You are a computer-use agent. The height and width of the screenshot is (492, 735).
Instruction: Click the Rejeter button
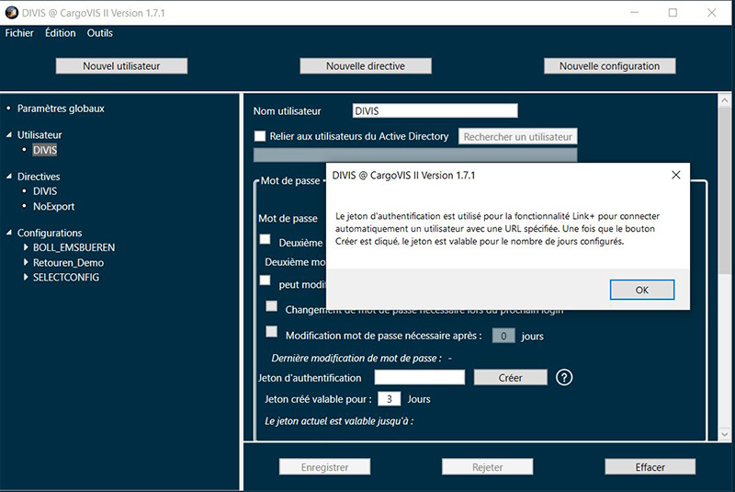[488, 467]
